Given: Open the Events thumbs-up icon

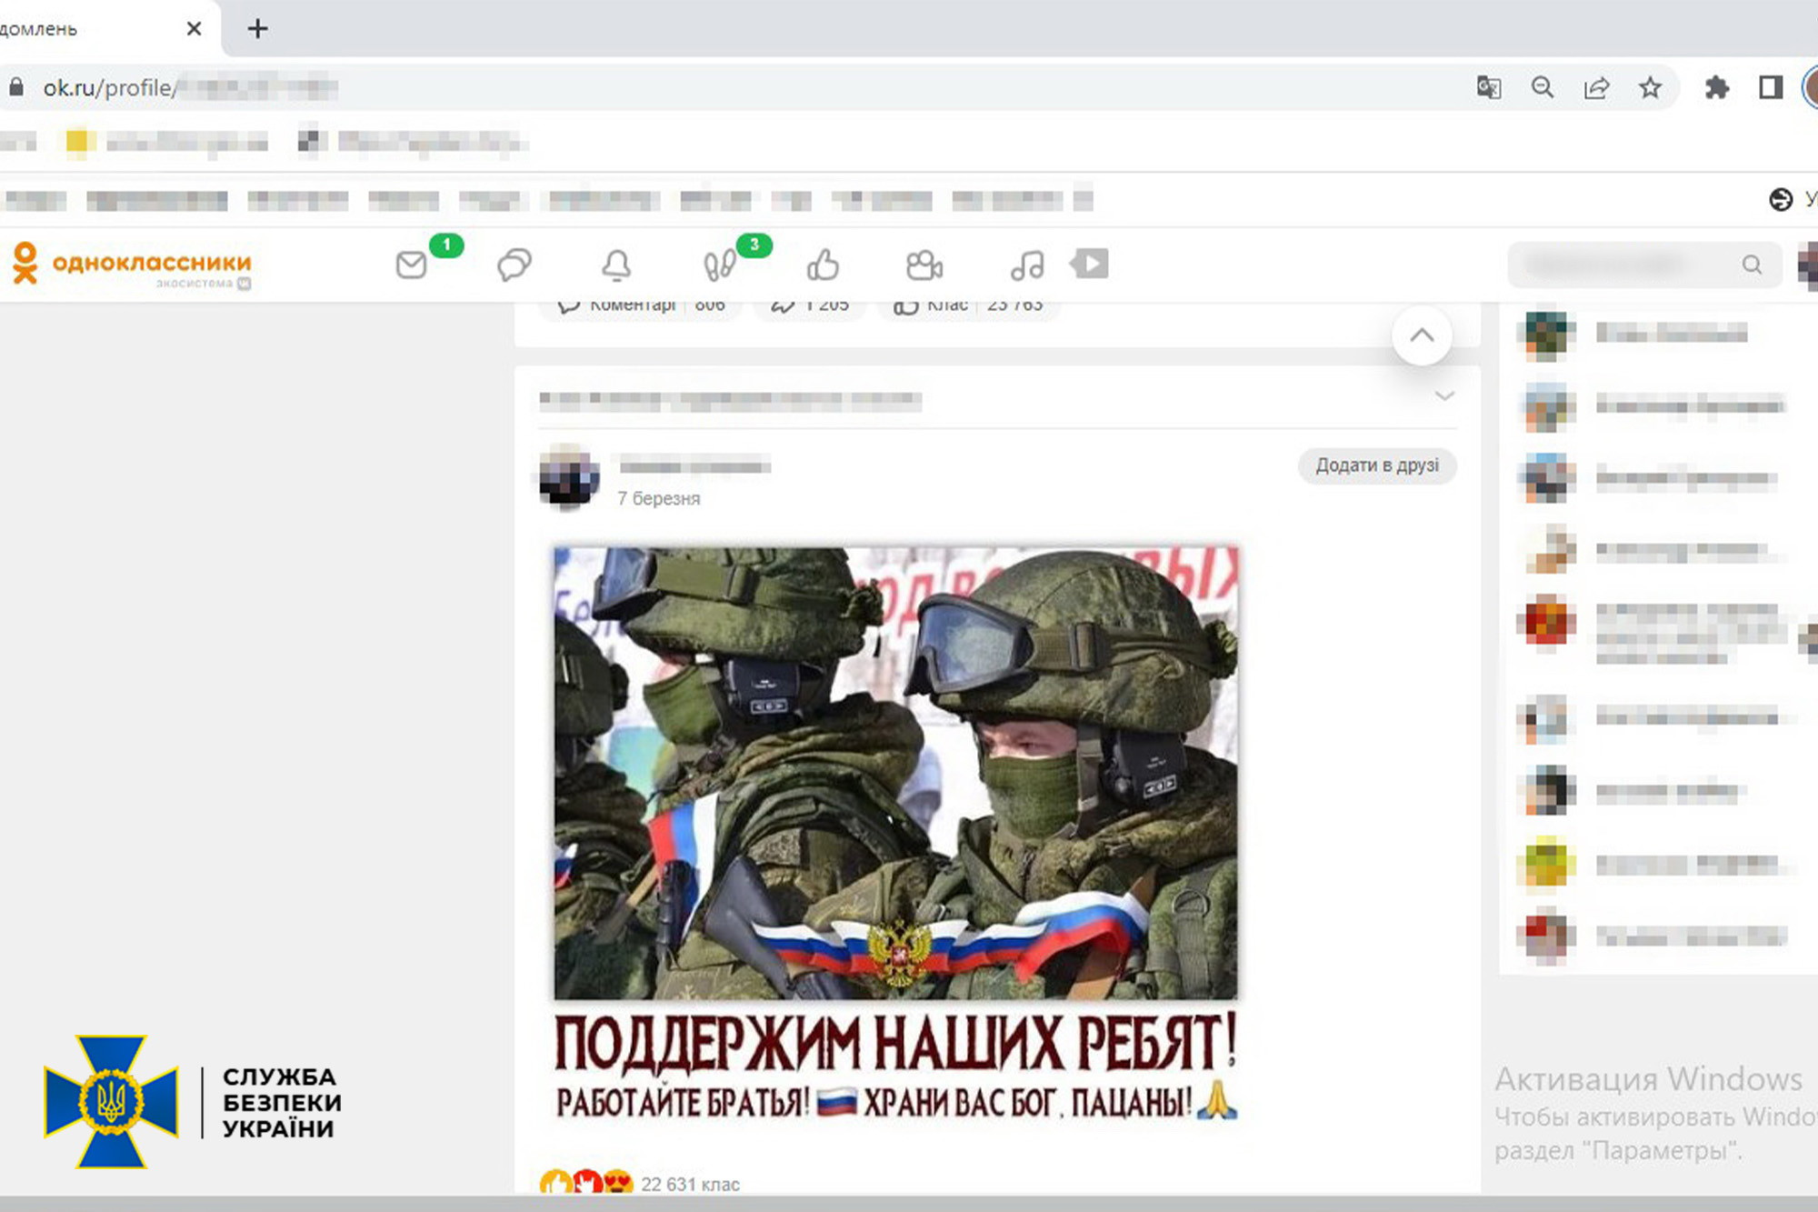Looking at the screenshot, I should point(823,265).
